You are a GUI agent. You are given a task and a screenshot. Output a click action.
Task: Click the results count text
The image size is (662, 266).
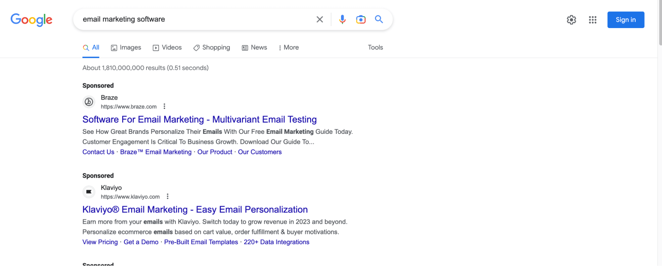pos(145,68)
